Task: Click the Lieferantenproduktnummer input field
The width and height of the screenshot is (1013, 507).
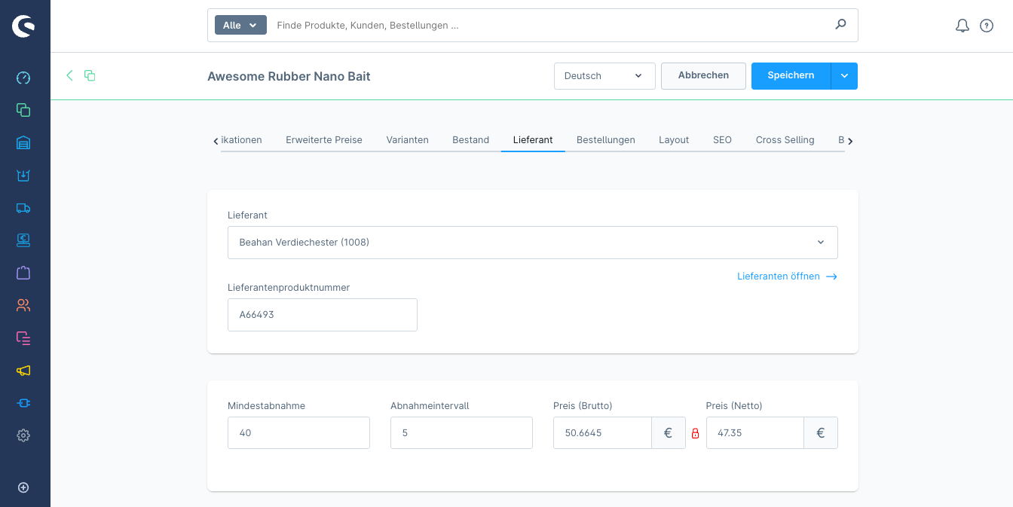Action: (323, 314)
